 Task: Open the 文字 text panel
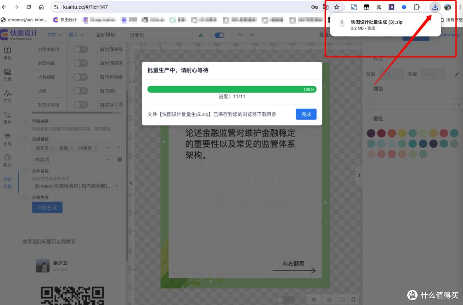[x=8, y=96]
